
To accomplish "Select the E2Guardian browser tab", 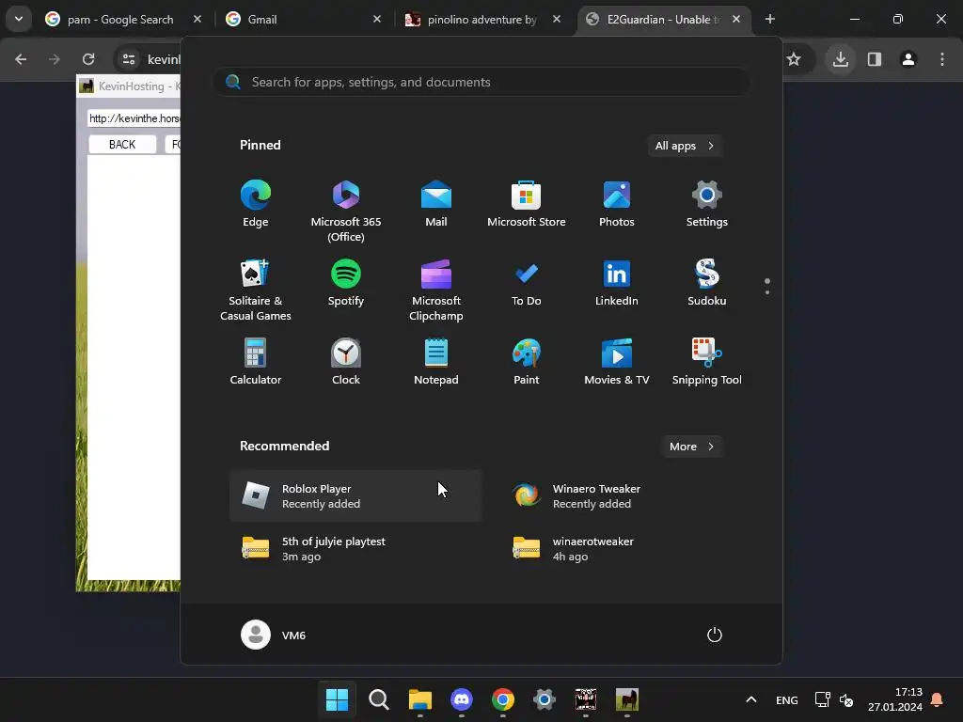I will click(x=663, y=20).
